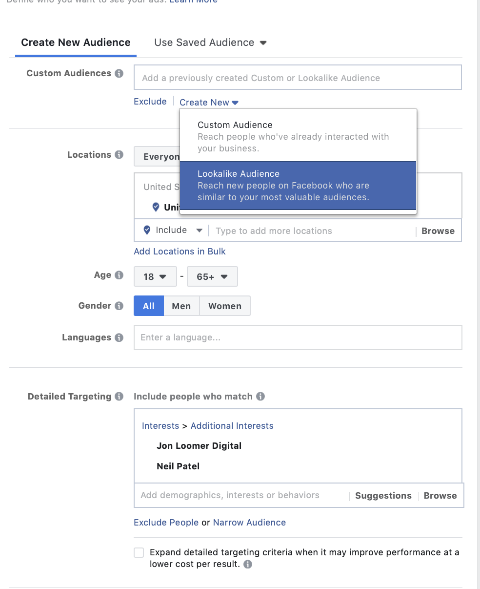The height and width of the screenshot is (589, 480).
Task: Click the Languages info icon
Action: [119, 337]
